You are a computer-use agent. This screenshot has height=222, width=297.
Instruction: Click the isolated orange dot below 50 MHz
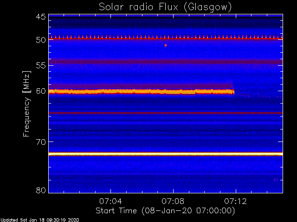(166, 45)
